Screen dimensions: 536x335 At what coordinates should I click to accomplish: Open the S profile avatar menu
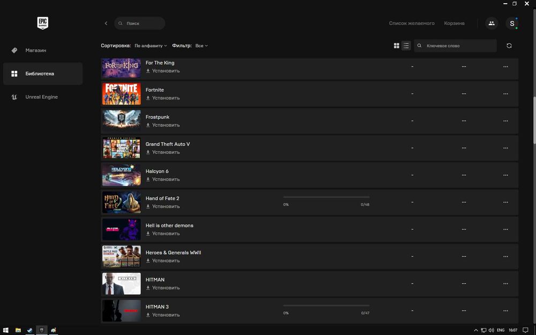click(512, 23)
